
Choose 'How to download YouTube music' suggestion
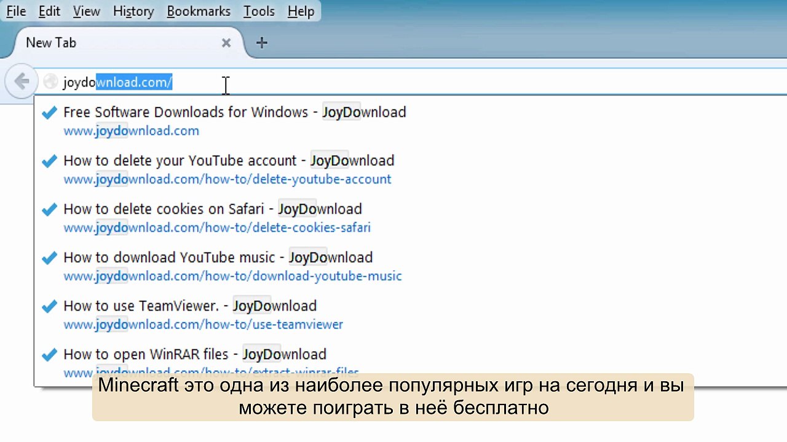click(x=218, y=258)
